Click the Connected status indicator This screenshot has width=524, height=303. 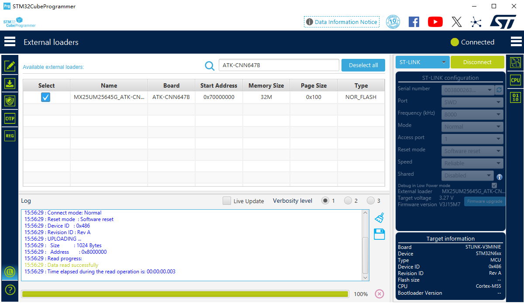(472, 42)
